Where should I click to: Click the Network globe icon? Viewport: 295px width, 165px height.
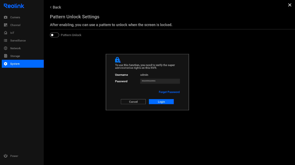coord(6,48)
